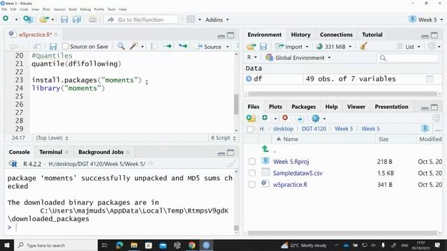Click the Windows Start button
Image resolution: width=447 pixels, height=251 pixels.
(x=6, y=245)
